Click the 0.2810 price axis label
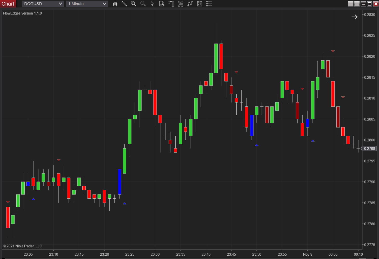Image resolution: width=379 pixels, height=259 pixels. (369, 98)
